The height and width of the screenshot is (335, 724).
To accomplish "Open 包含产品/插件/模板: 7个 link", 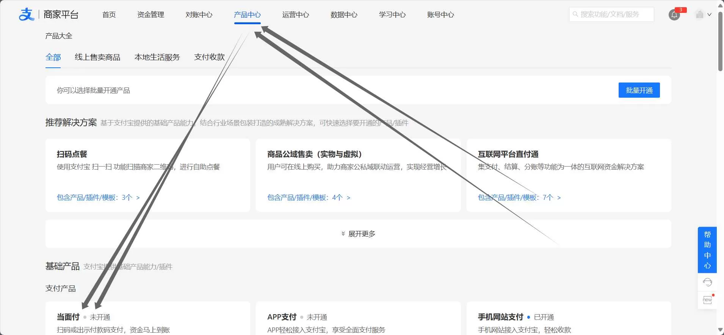I will click(x=519, y=198).
